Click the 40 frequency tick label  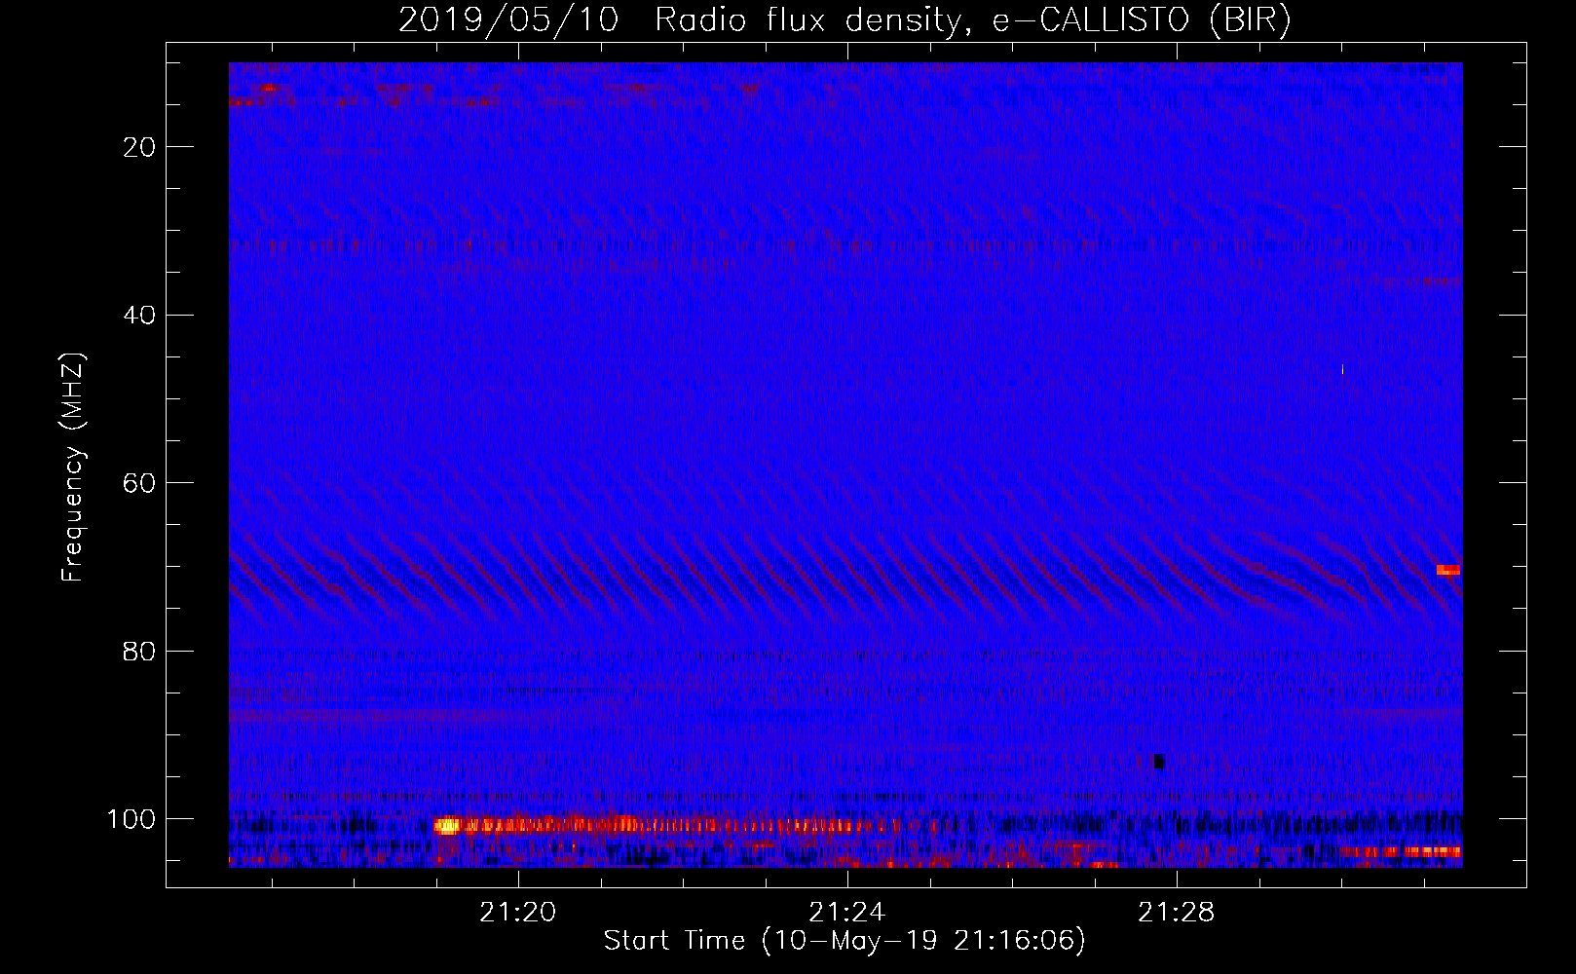click(140, 315)
